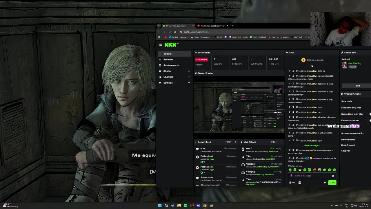Click timberolujan in the Activity Feed

tap(207, 177)
